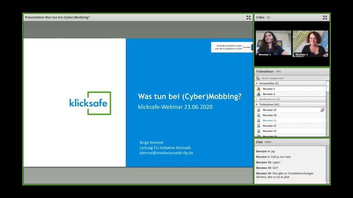Screen dimensions: 353x198
Task: Click the kimmel@medienanstalt-rlp.de email address
Action: (166, 153)
